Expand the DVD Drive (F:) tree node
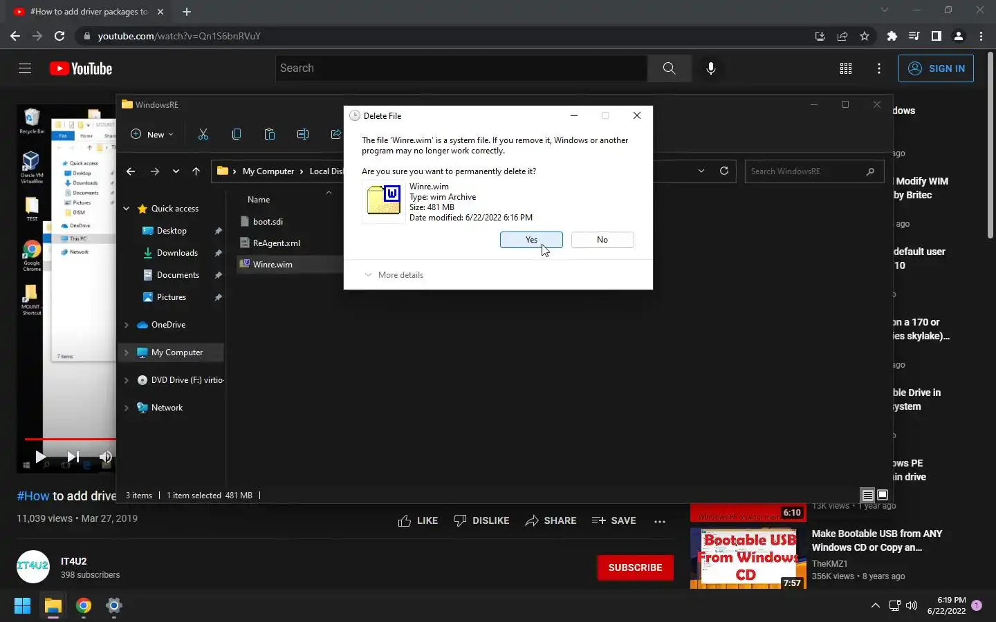This screenshot has height=622, width=996. (x=126, y=380)
